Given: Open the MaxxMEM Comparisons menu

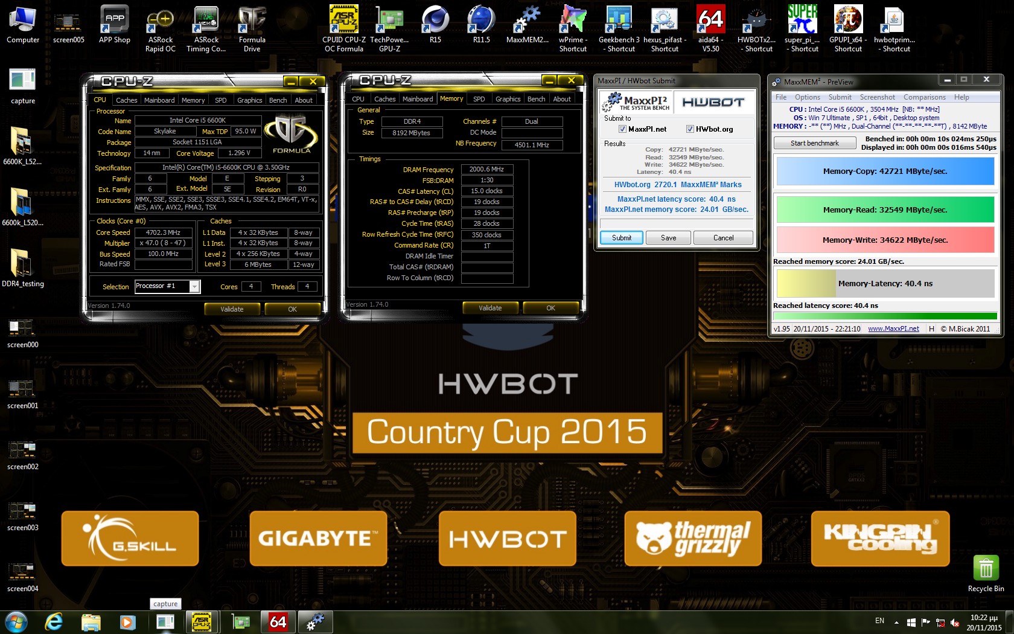Looking at the screenshot, I should (x=925, y=97).
